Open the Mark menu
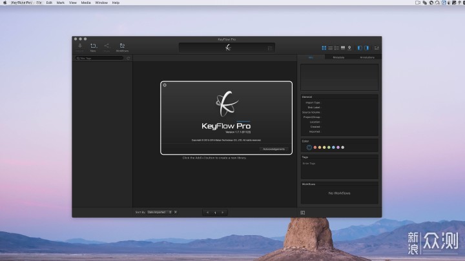The height and width of the screenshot is (261, 465). (x=61, y=3)
